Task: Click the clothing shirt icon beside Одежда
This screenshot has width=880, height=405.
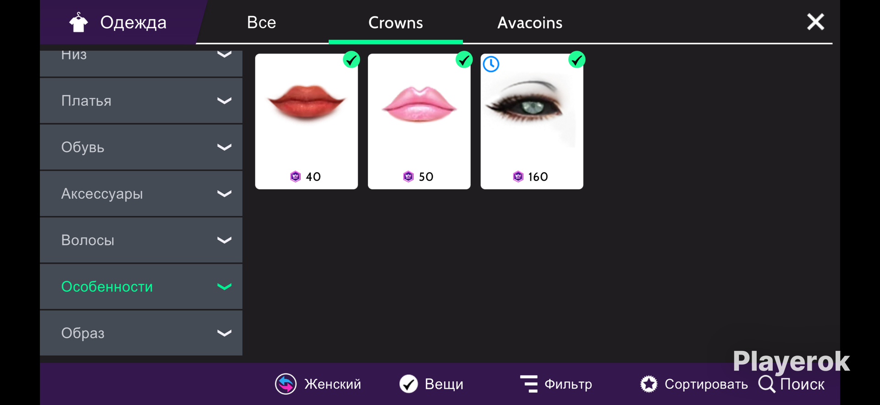Action: click(78, 22)
